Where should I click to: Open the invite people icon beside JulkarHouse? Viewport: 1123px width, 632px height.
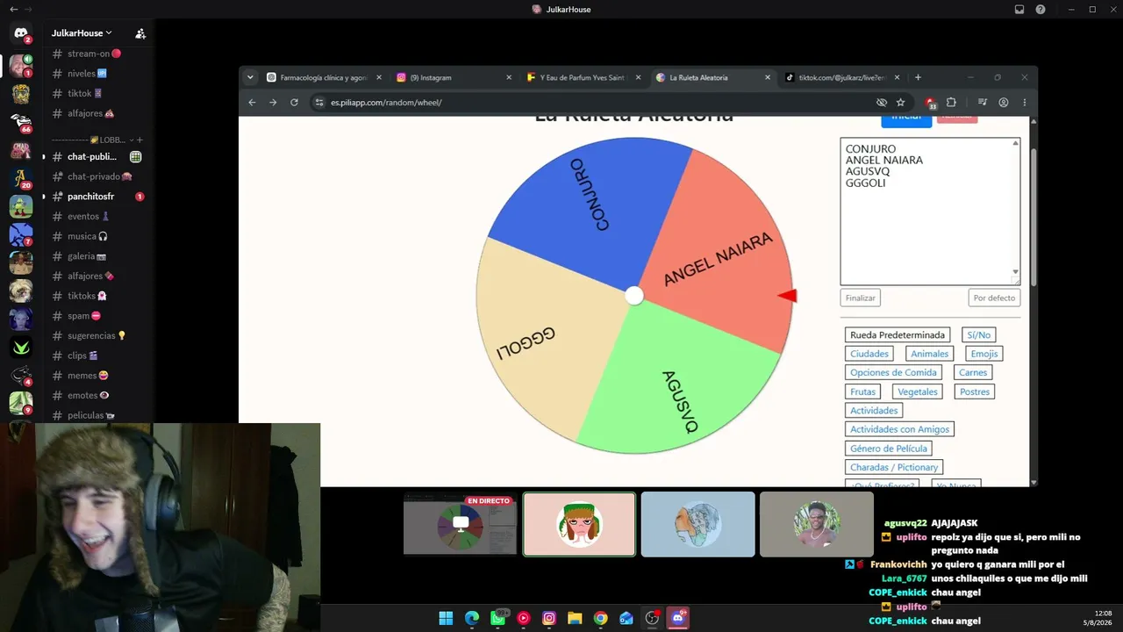pos(140,33)
